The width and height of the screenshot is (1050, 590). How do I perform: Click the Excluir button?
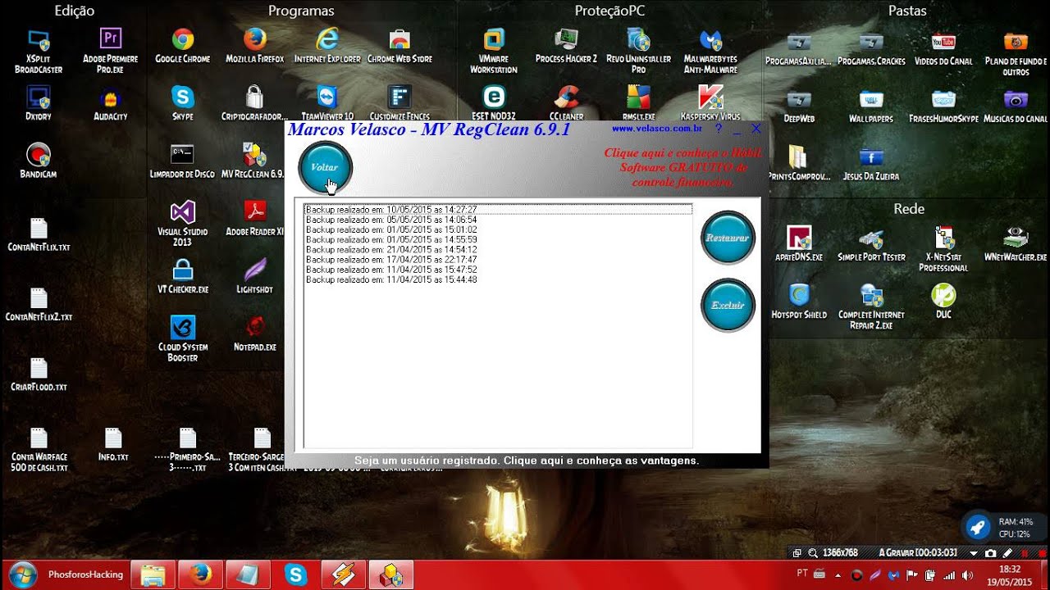point(728,305)
